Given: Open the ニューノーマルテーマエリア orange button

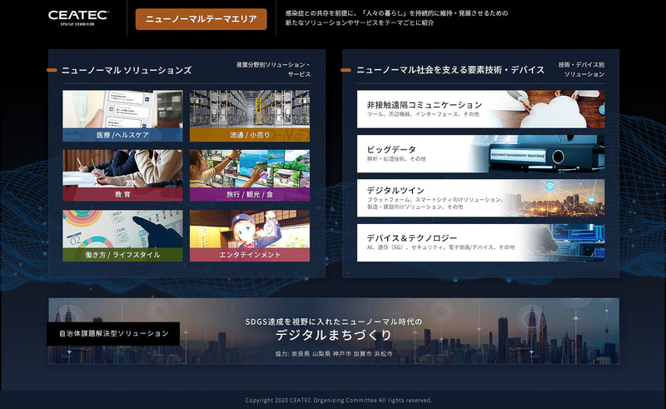Looking at the screenshot, I should click(x=201, y=19).
